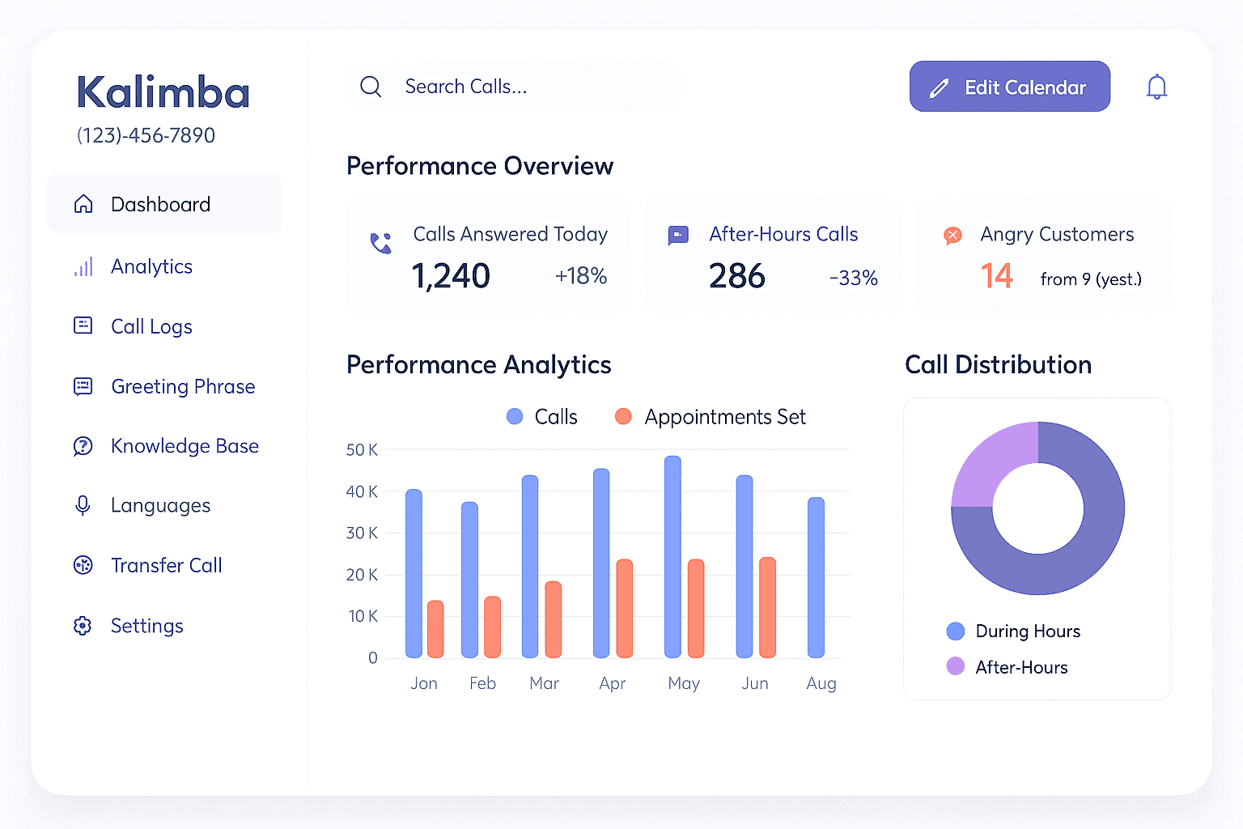Click the Performance Overview heading
This screenshot has height=829, width=1243.
click(x=480, y=166)
